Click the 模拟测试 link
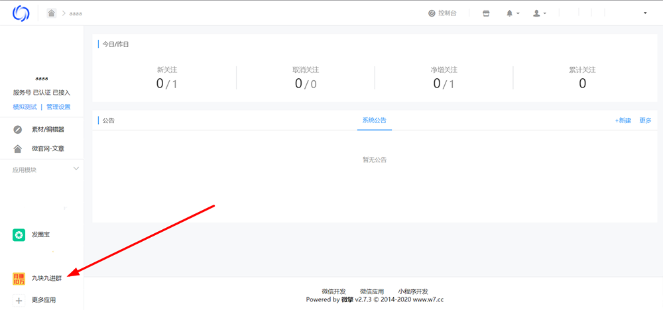 [x=25, y=107]
